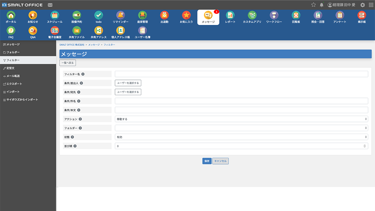Click the notification bell in header
375x211 pixels.
(322, 5)
